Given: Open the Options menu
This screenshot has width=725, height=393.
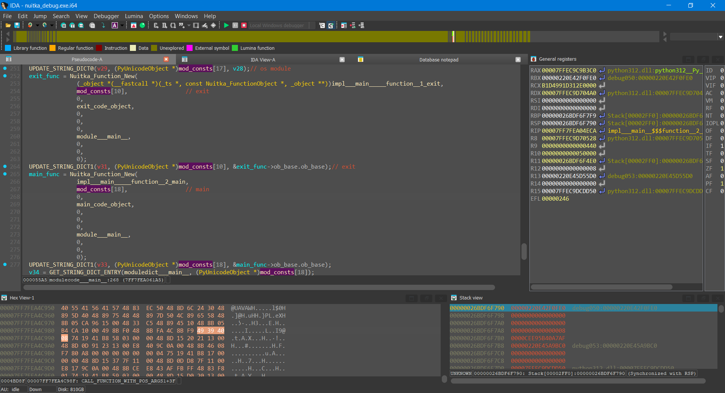Looking at the screenshot, I should point(159,16).
